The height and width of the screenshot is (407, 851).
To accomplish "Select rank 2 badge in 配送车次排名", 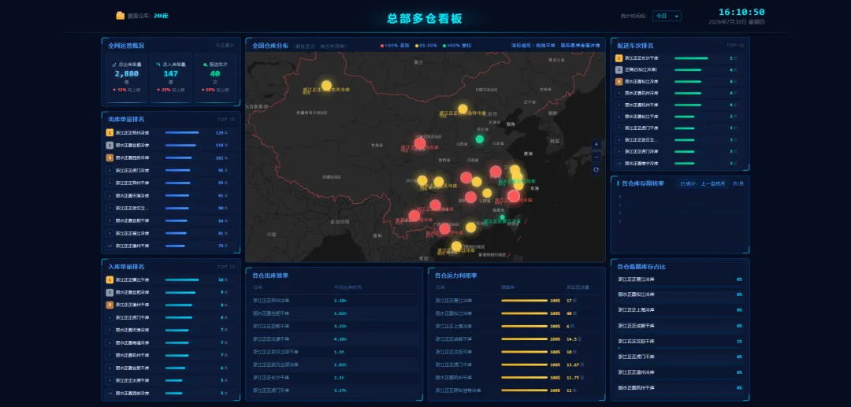I will tap(619, 70).
